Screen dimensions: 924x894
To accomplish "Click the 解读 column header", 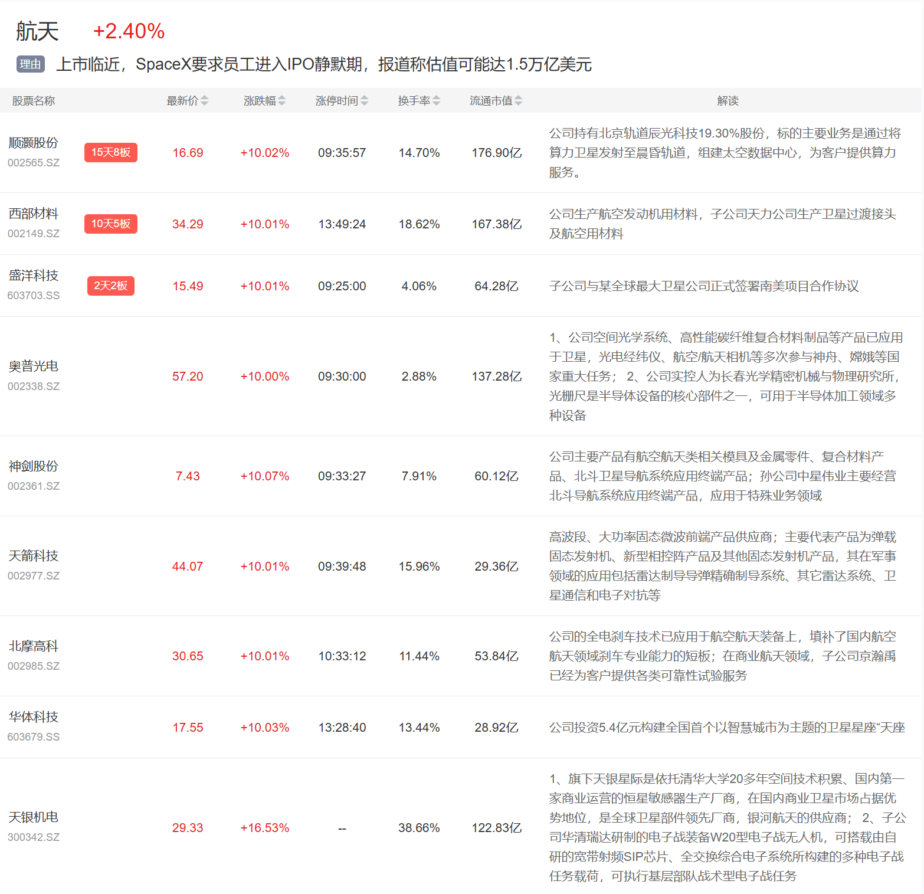I will point(728,101).
